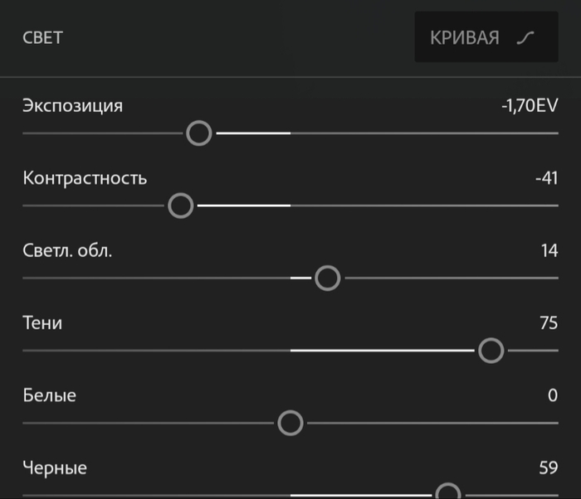This screenshot has width=581, height=499.
Task: Click the -41 contrast value
Action: [547, 178]
